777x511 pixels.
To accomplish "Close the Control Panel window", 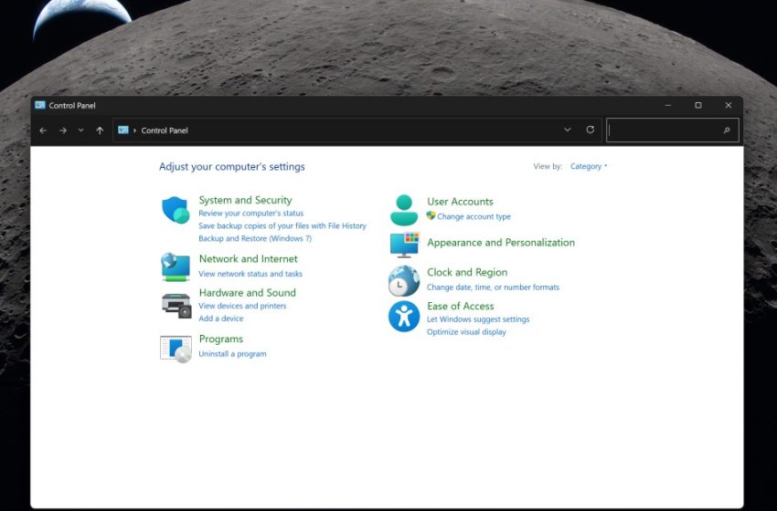I will (728, 105).
